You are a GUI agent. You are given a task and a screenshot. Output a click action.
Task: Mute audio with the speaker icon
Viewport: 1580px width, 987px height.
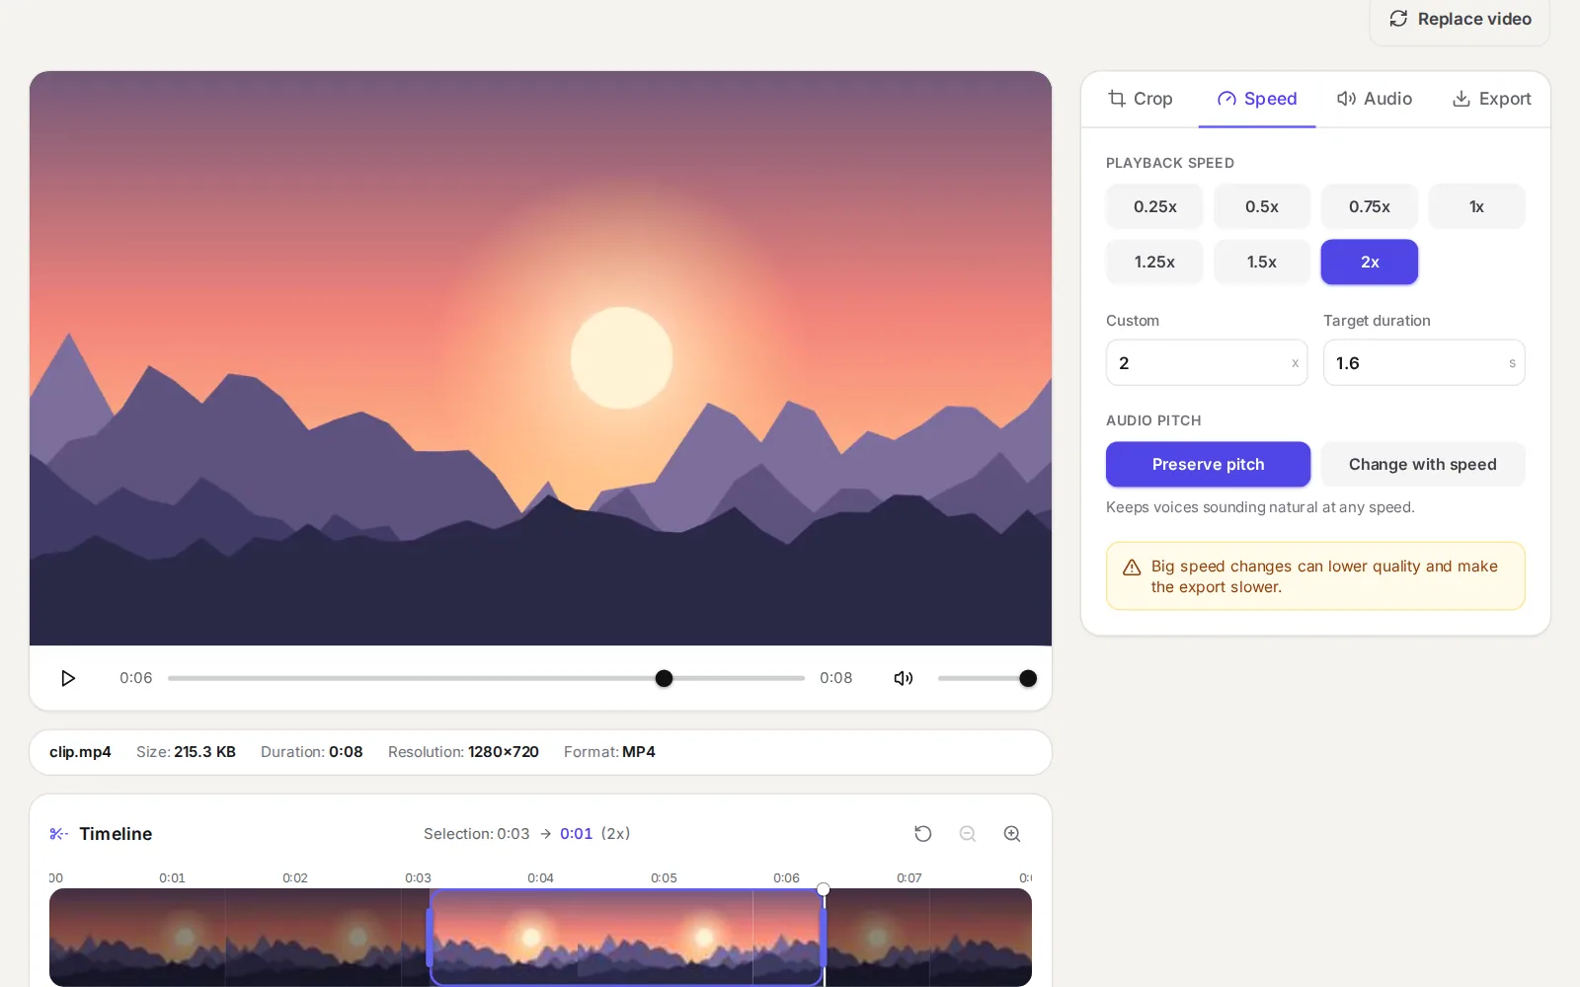coord(904,678)
